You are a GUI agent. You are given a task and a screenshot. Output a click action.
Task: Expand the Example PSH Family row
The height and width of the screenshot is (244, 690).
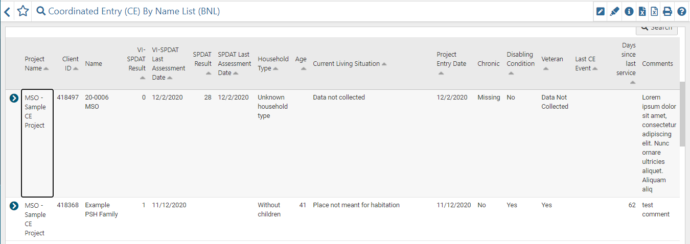point(14,206)
